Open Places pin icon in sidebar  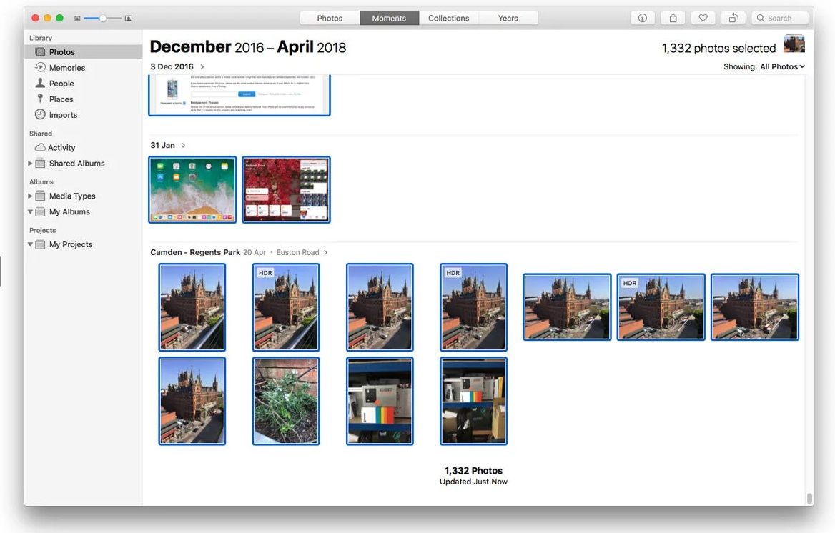(x=40, y=99)
